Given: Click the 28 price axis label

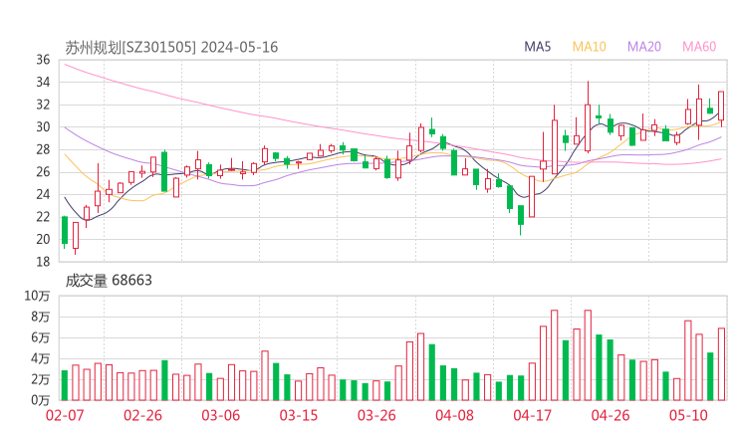Looking at the screenshot, I should [43, 149].
